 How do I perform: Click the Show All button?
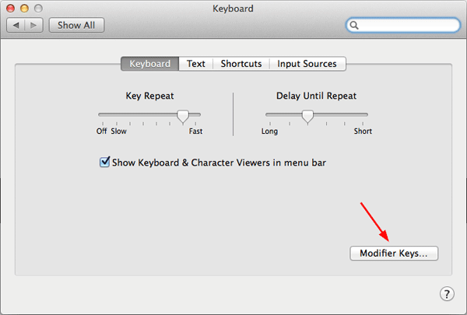[76, 25]
